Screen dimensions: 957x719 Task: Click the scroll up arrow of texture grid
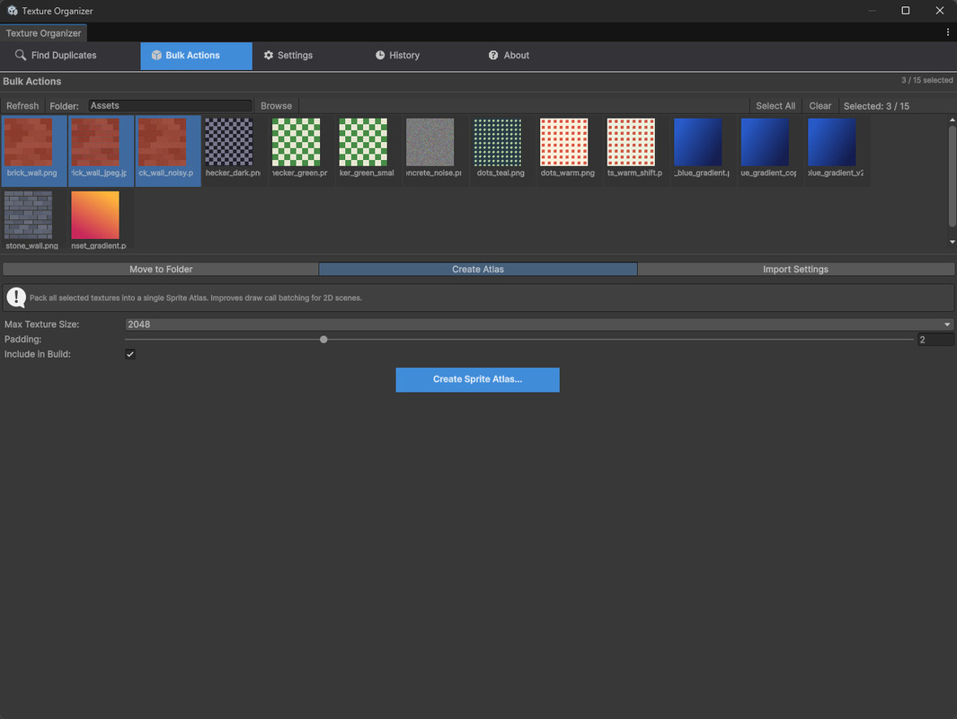point(953,120)
